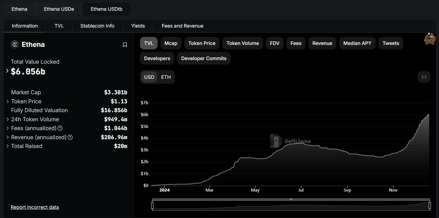Open the Stablecoin Info tab

coord(97,26)
